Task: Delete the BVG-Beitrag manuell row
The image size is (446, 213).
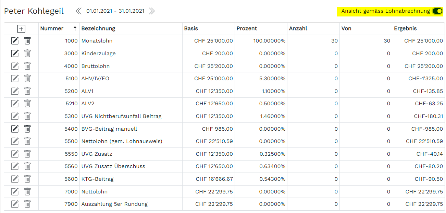Action: point(27,129)
